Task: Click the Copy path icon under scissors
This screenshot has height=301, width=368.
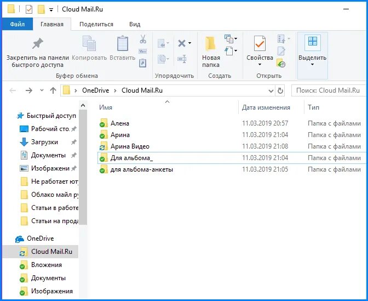Action: pyautogui.click(x=143, y=51)
